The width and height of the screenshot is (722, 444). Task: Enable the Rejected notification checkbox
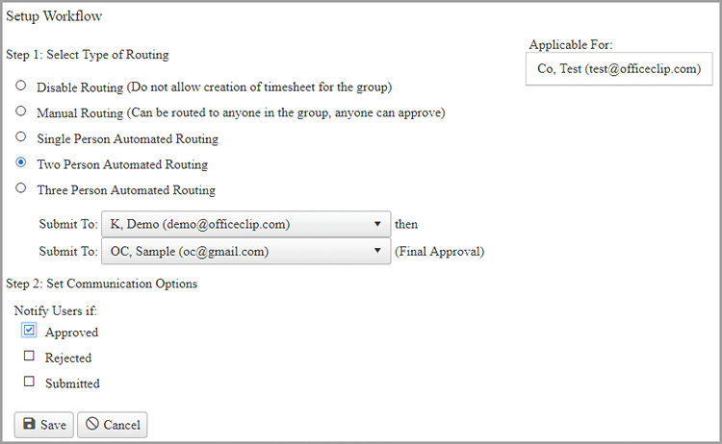click(x=29, y=357)
